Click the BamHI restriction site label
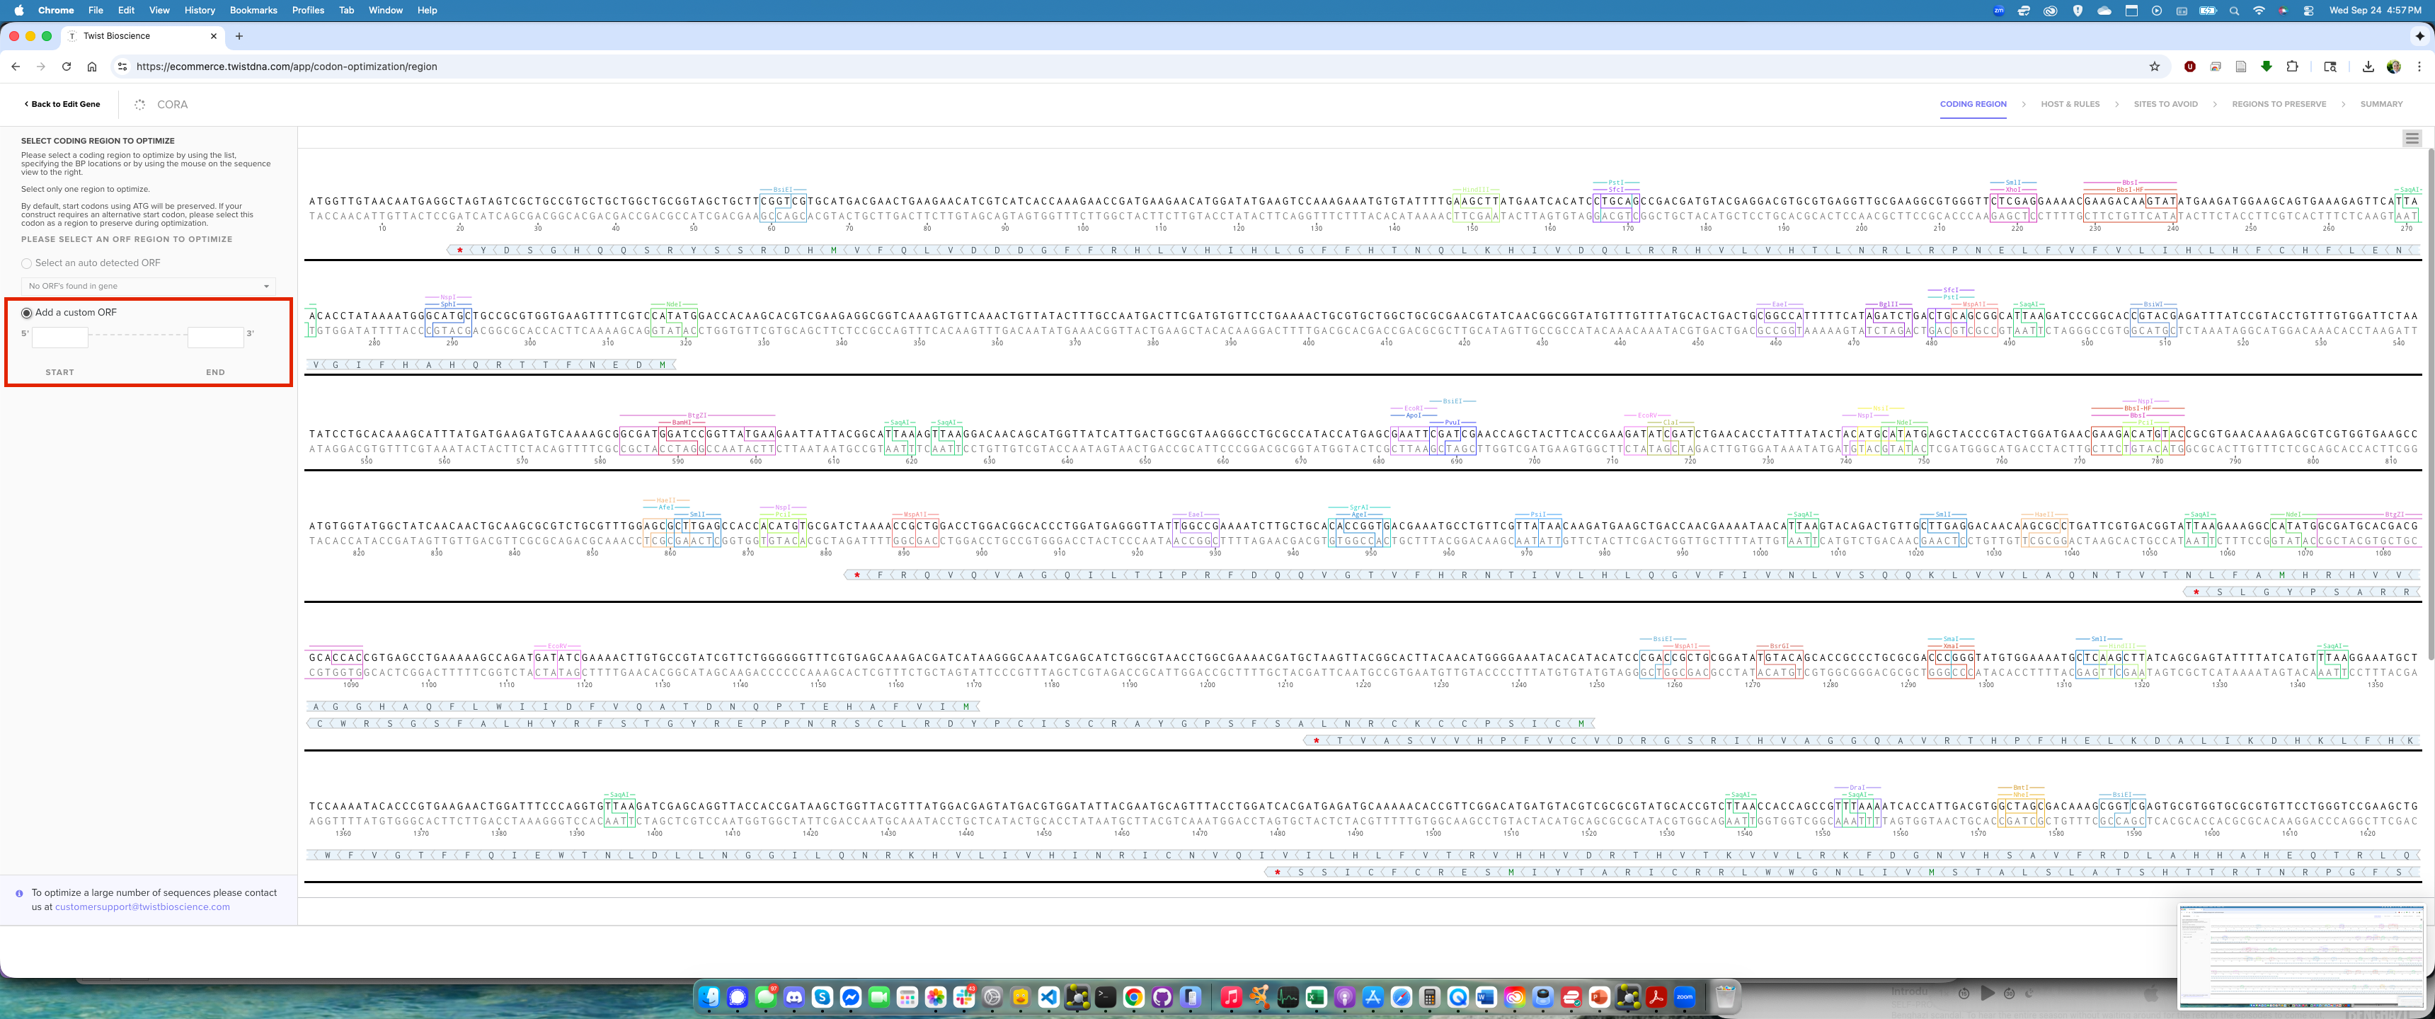 pyautogui.click(x=682, y=422)
